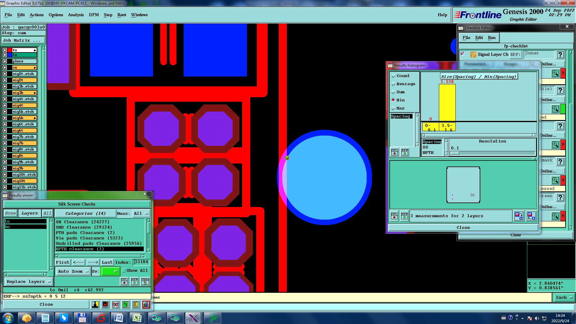Open the Auto Zoom dropdown
The width and height of the screenshot is (576, 324).
click(x=73, y=271)
